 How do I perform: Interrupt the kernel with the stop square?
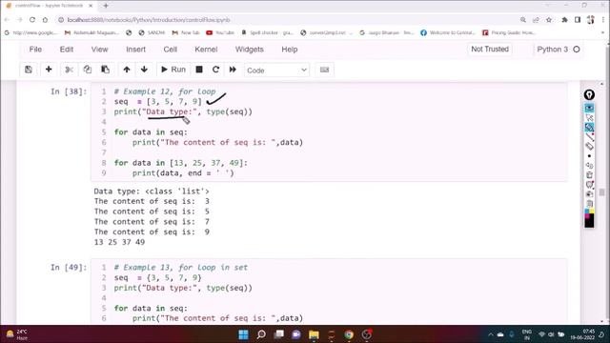(x=199, y=70)
